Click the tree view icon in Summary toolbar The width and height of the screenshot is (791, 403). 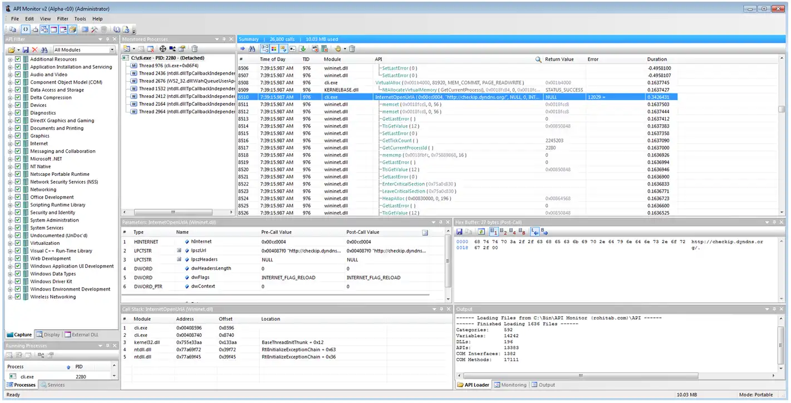[265, 49]
